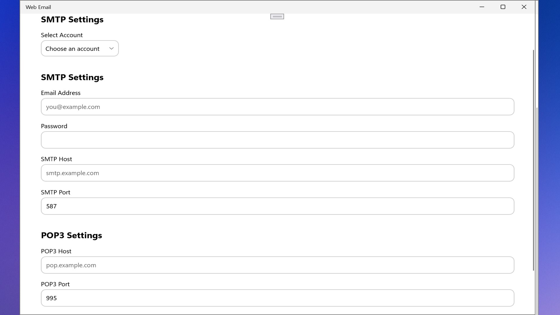The height and width of the screenshot is (315, 560).
Task: Maximize the Web Email window
Action: tap(503, 7)
